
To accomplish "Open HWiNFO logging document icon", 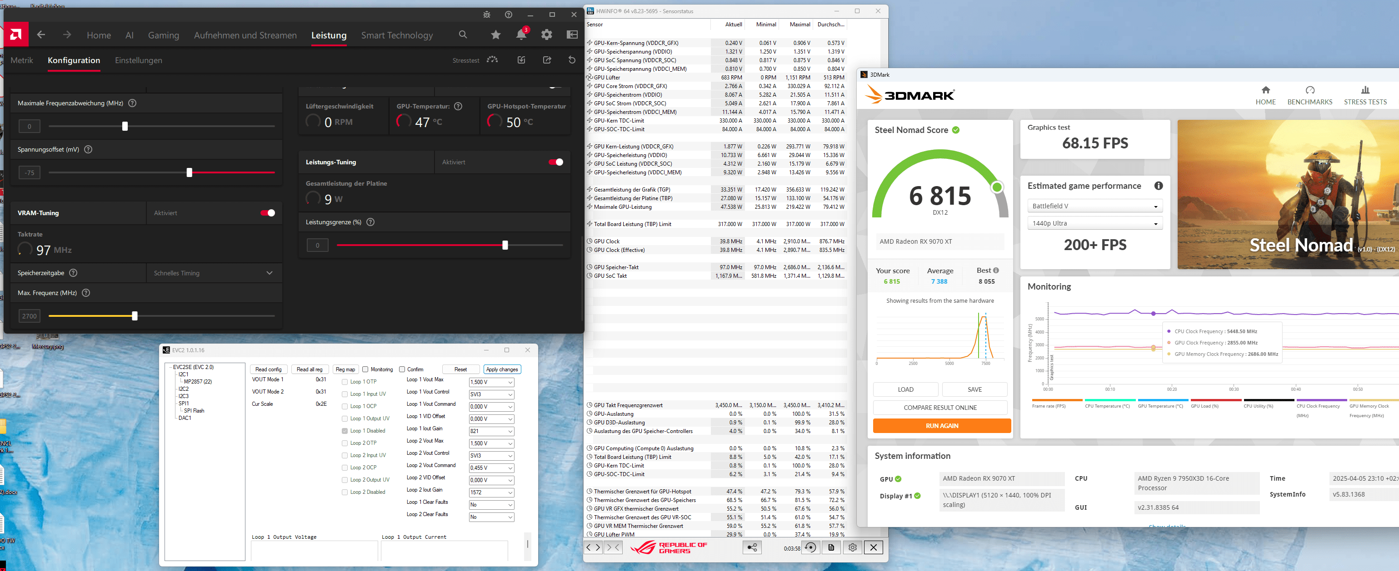I will click(x=831, y=548).
